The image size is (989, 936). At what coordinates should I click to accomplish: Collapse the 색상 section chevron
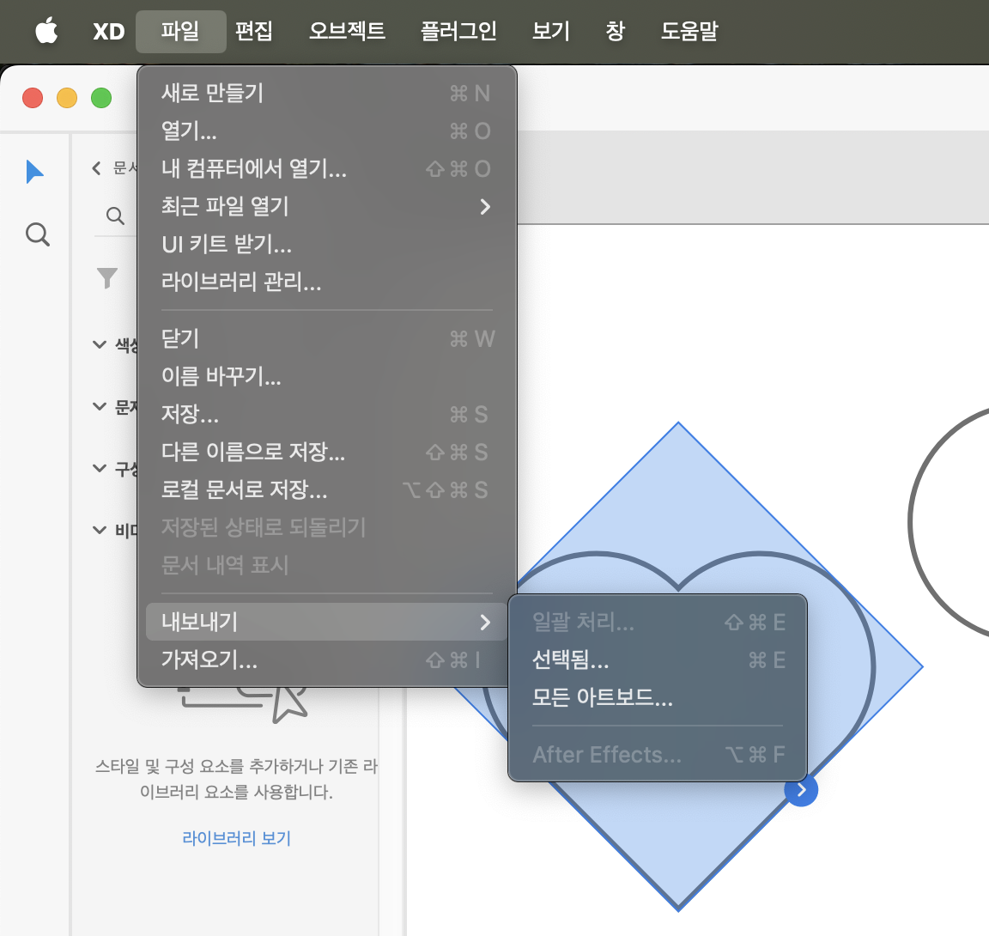[x=99, y=344]
